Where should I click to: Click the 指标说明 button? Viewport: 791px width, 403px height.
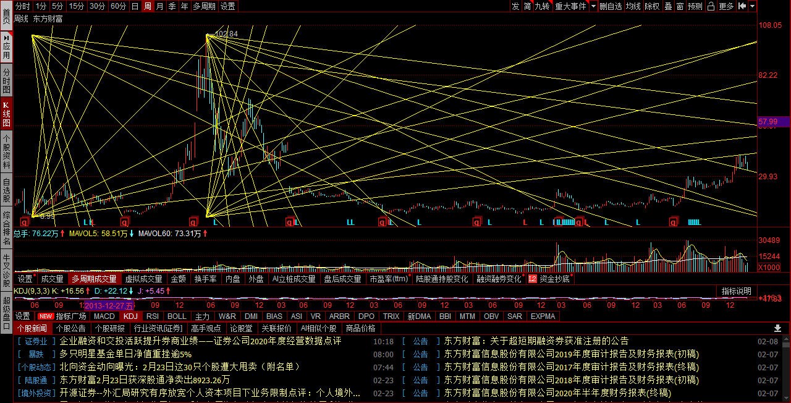tap(737, 291)
